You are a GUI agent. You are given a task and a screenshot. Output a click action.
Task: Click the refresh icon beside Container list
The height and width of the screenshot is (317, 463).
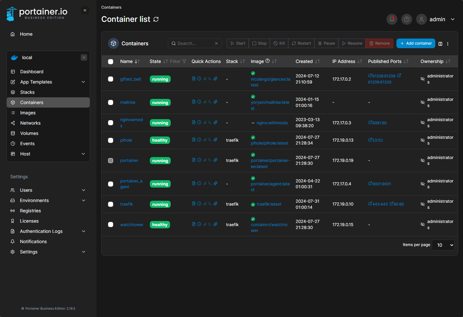[156, 19]
